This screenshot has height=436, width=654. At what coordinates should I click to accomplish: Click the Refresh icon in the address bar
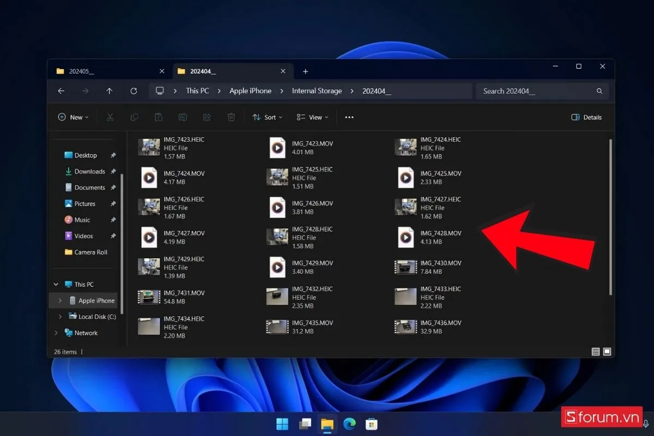tap(134, 91)
